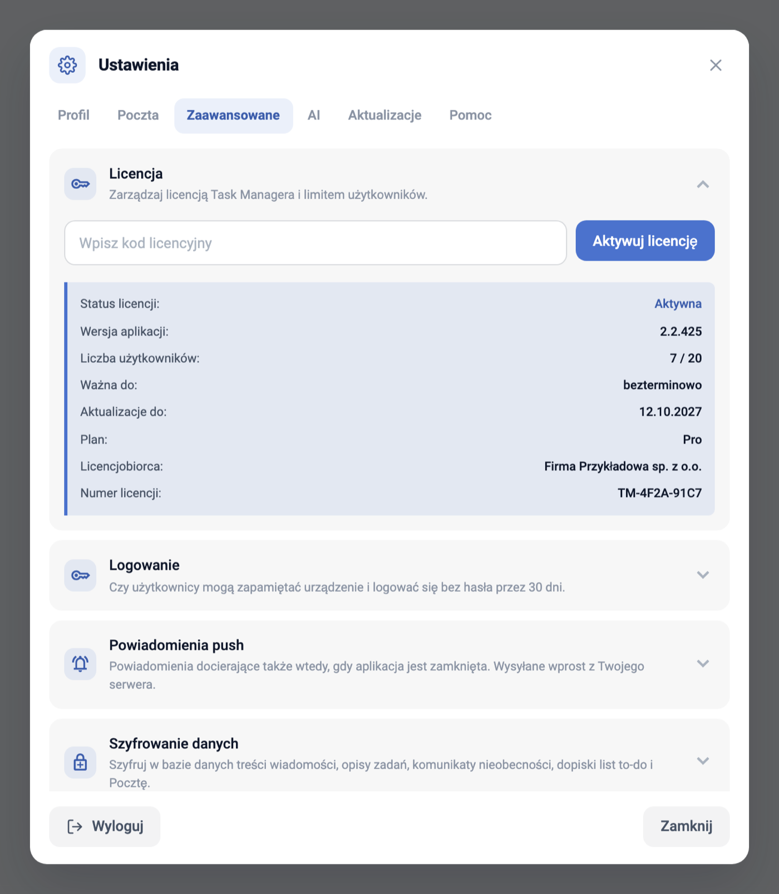Collapse the Licencja section chevron
Screen dimensions: 779x894
click(x=703, y=184)
